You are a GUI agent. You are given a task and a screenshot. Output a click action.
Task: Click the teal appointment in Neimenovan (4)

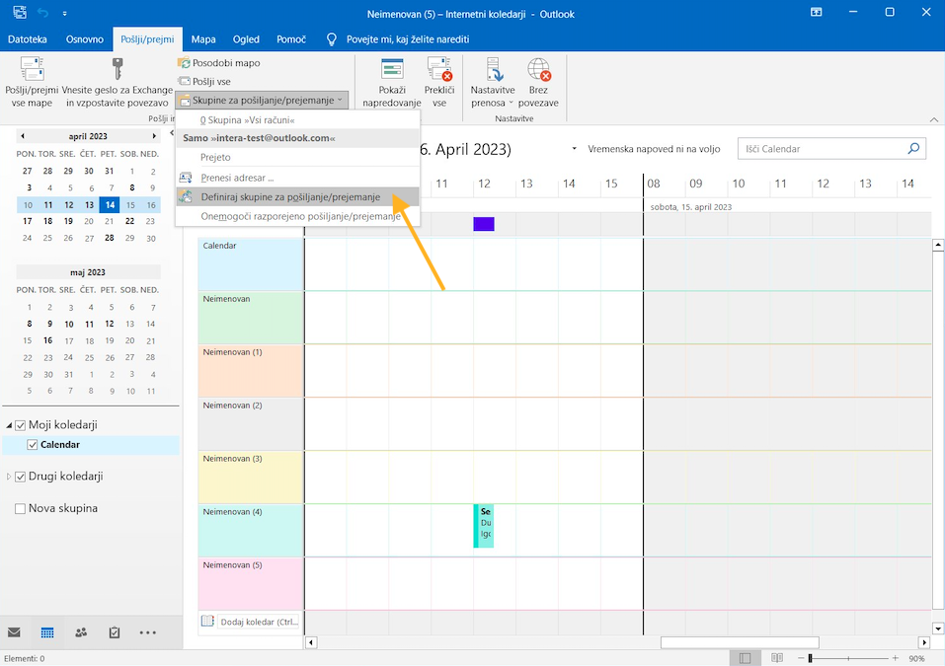click(483, 526)
